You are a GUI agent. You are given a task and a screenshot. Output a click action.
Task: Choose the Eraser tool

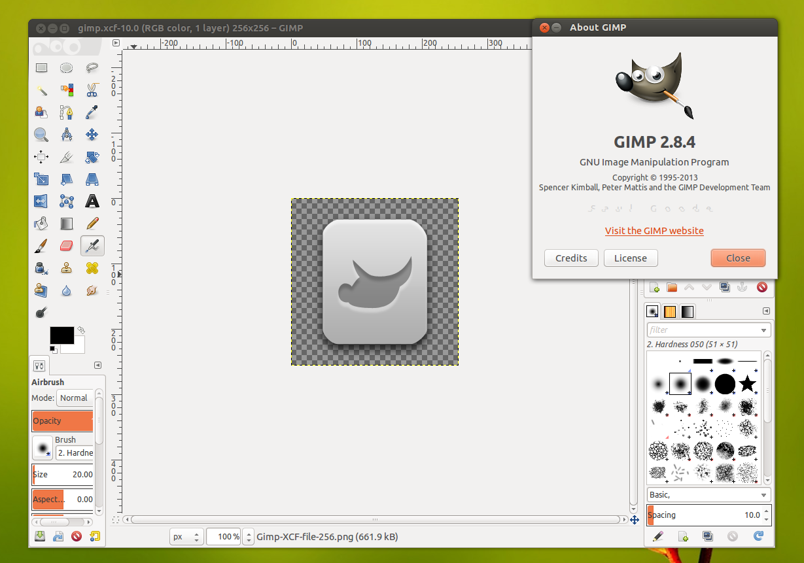tap(66, 246)
